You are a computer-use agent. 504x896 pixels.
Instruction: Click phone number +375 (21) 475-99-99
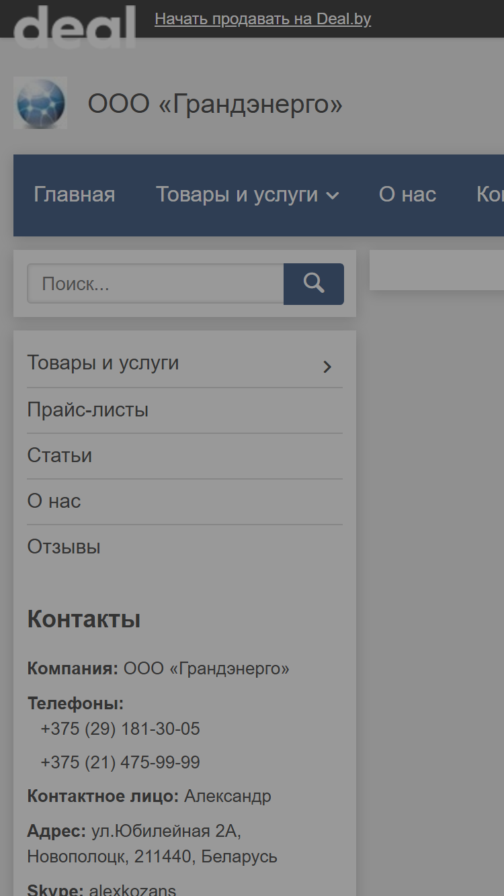[x=120, y=762]
